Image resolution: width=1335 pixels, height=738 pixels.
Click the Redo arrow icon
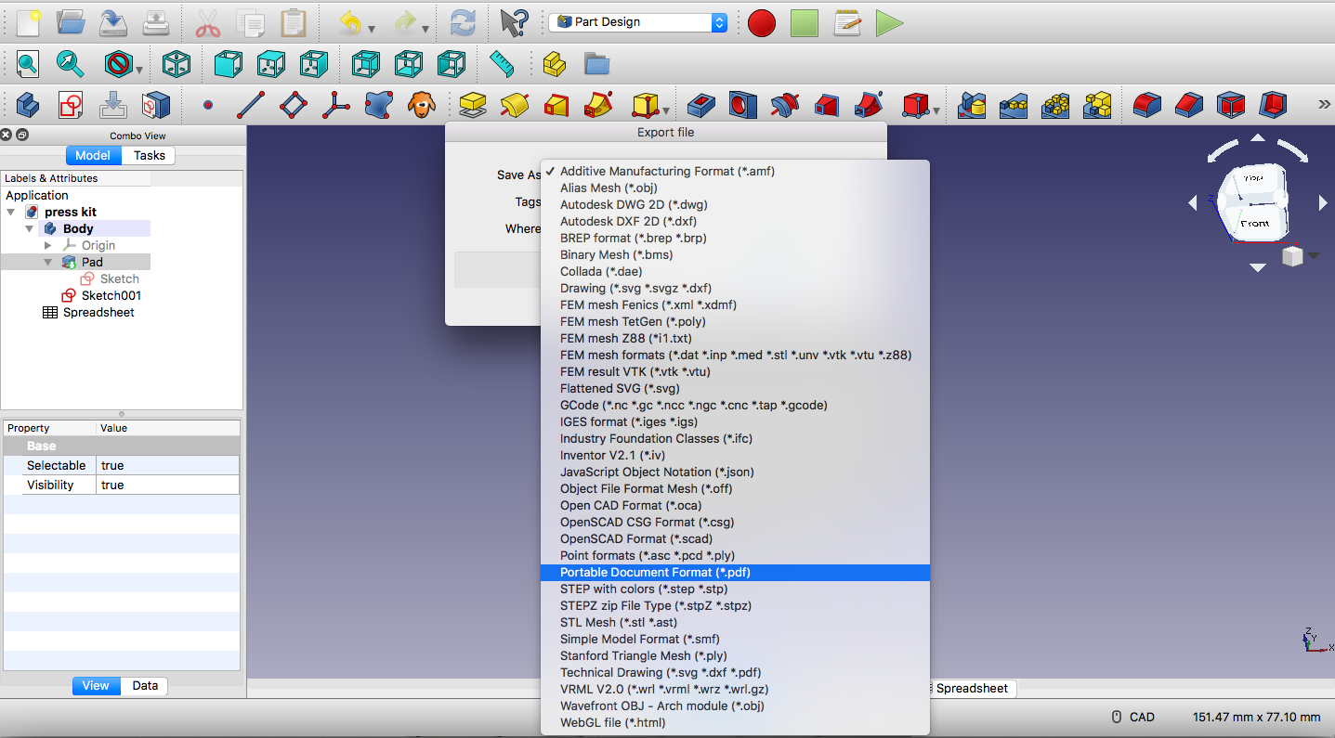(406, 22)
